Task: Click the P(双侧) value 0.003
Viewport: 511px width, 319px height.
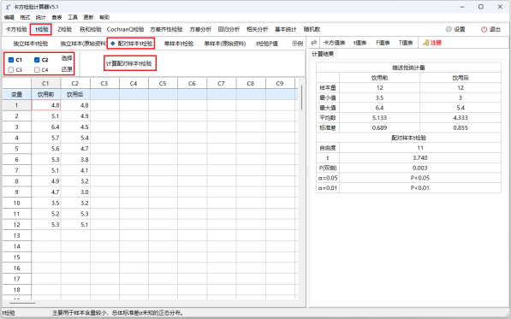Action: pos(419,168)
